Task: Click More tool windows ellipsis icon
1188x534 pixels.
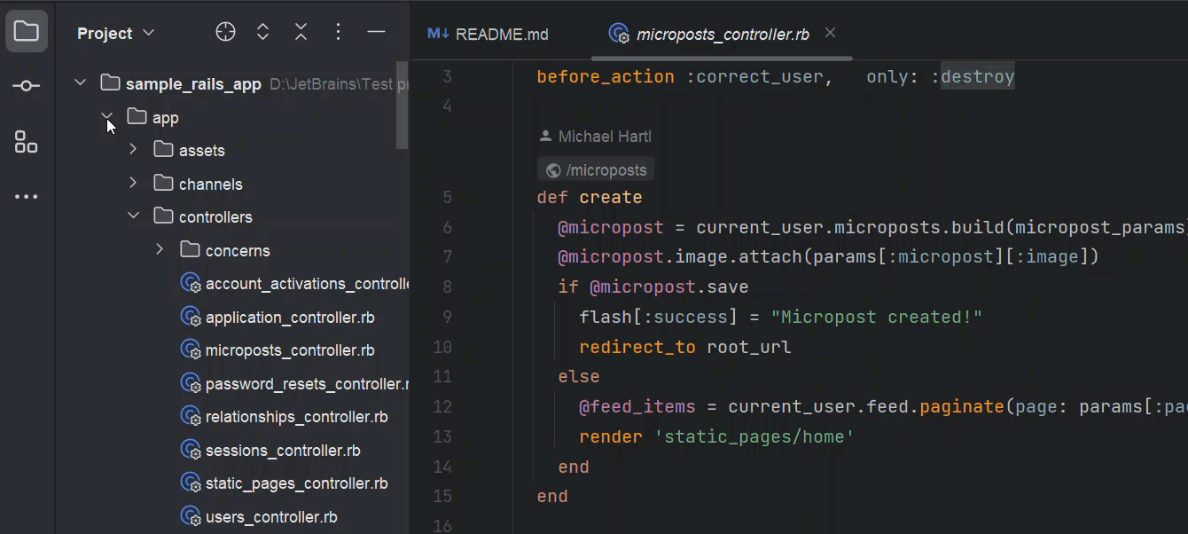Action: click(x=26, y=196)
